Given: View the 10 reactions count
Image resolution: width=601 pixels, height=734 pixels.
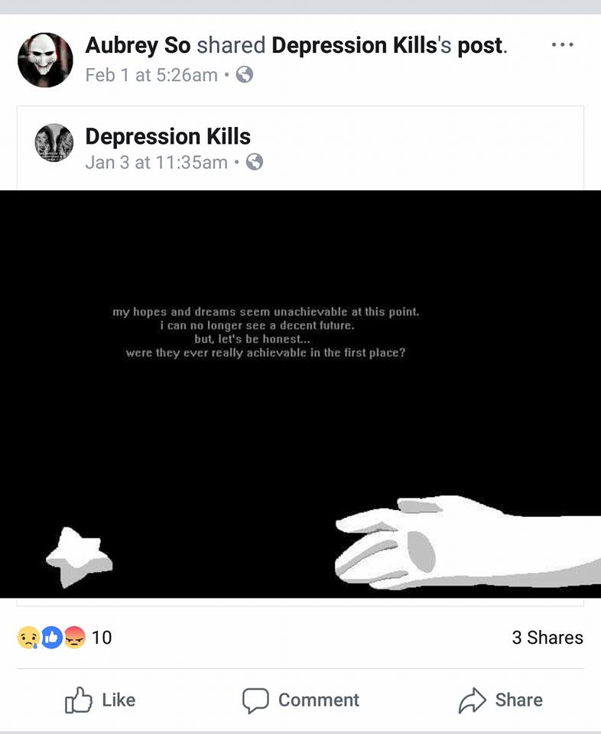Looking at the screenshot, I should click(102, 638).
